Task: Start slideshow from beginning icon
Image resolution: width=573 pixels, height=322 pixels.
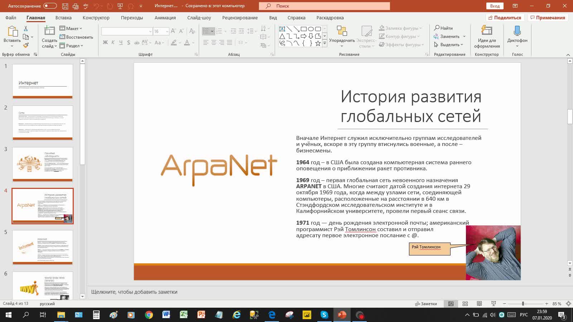Action: tap(120, 6)
